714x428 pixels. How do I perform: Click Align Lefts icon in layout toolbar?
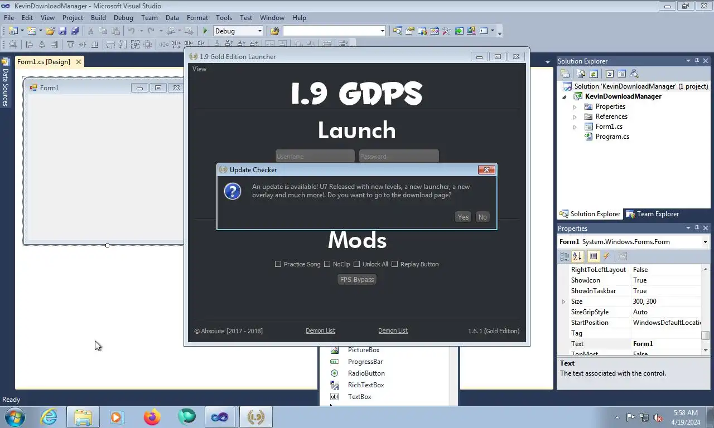(x=30, y=45)
